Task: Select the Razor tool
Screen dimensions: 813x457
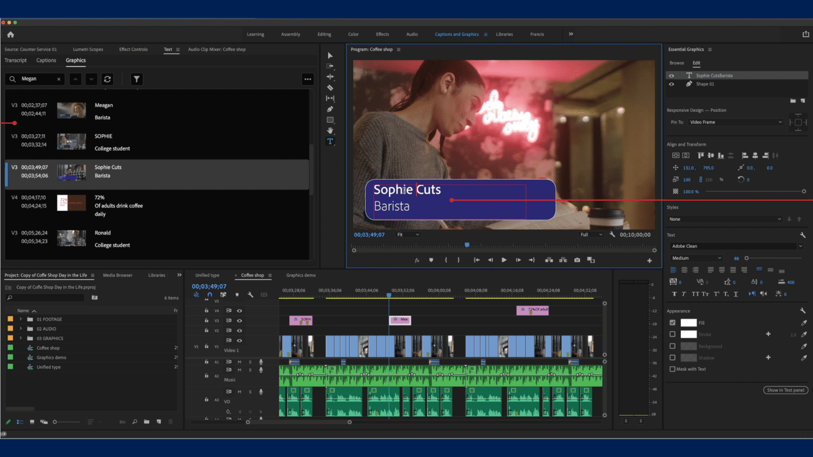Action: pos(330,88)
